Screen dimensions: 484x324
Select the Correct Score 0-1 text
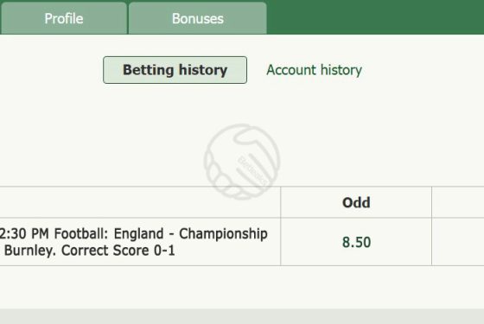click(x=118, y=251)
